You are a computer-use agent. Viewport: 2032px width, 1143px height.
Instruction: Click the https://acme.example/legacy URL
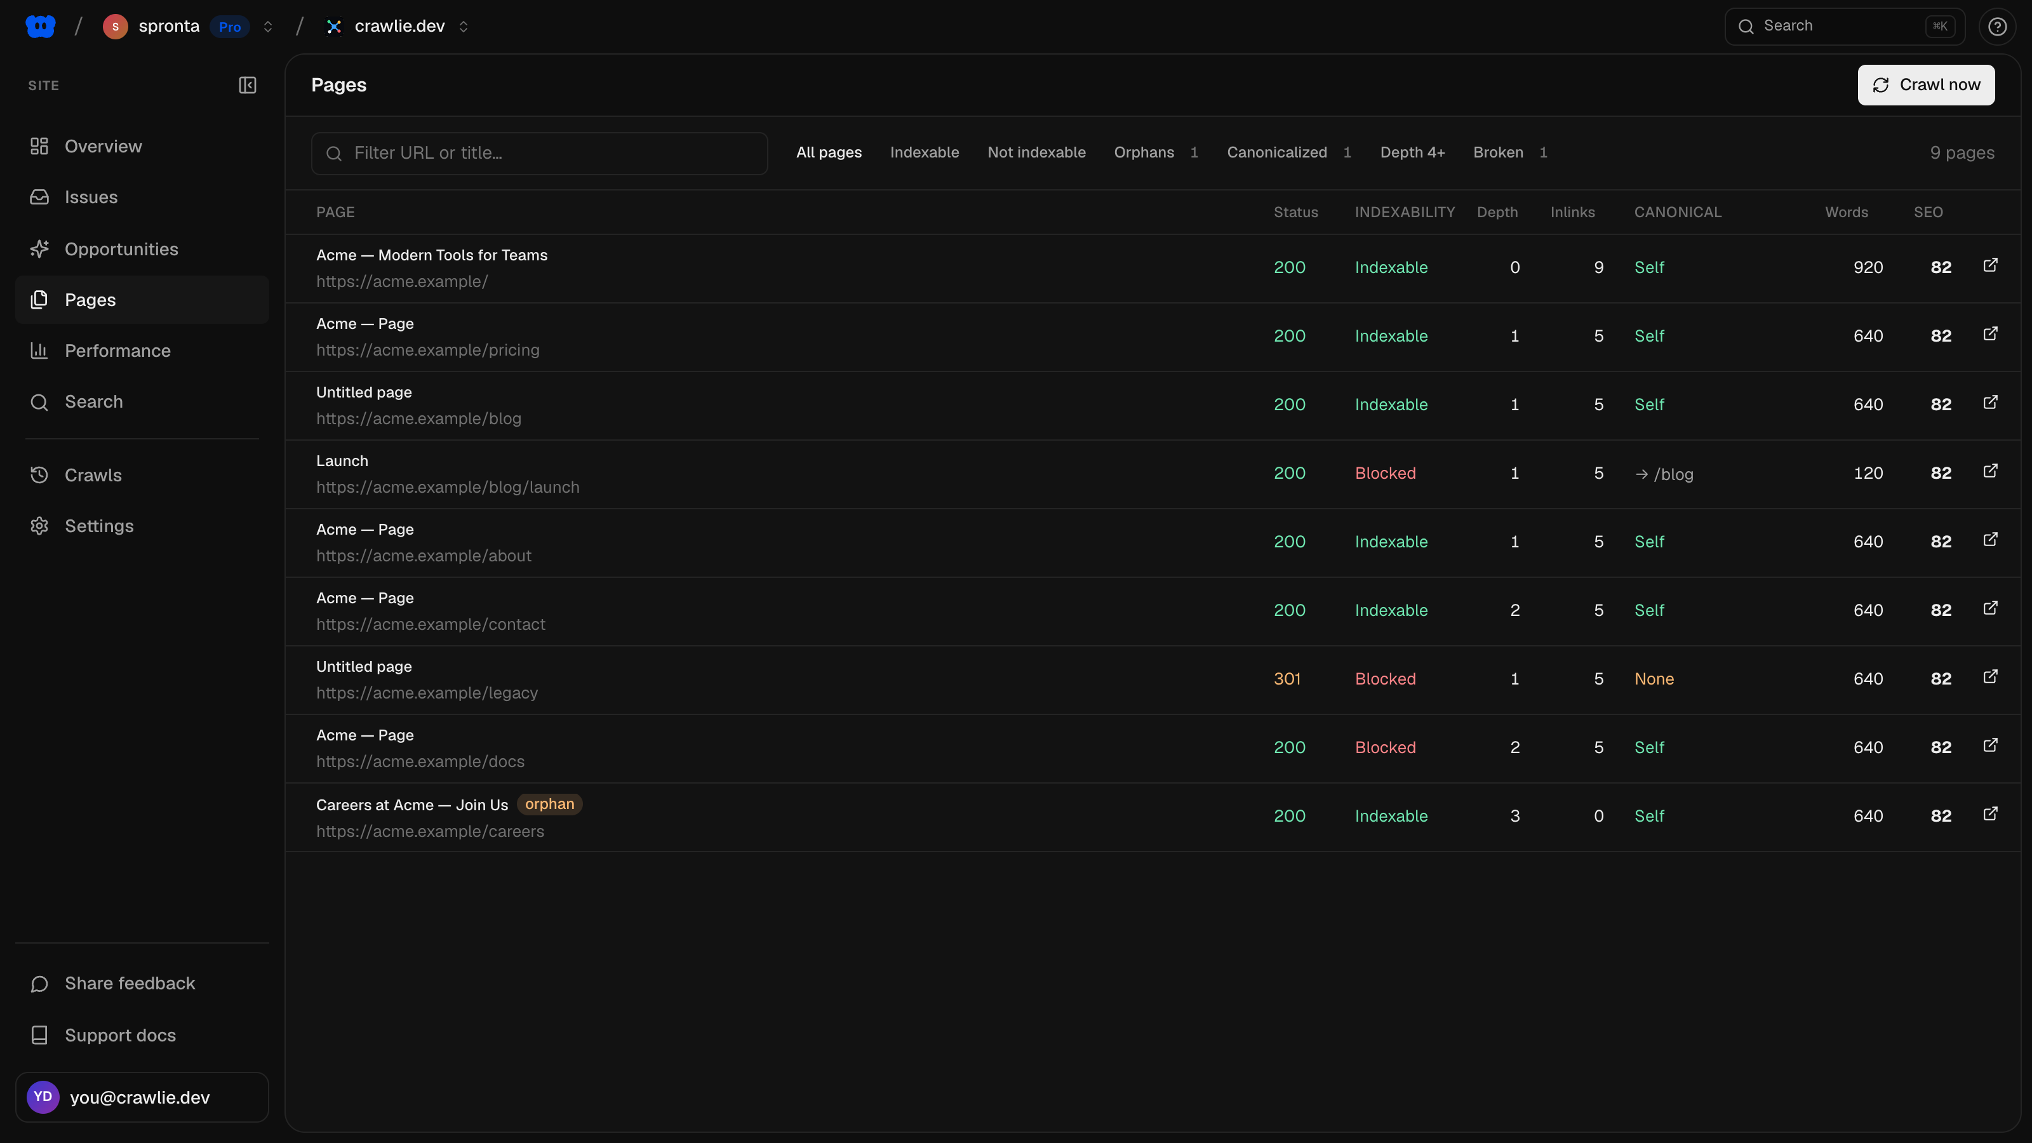pyautogui.click(x=427, y=693)
